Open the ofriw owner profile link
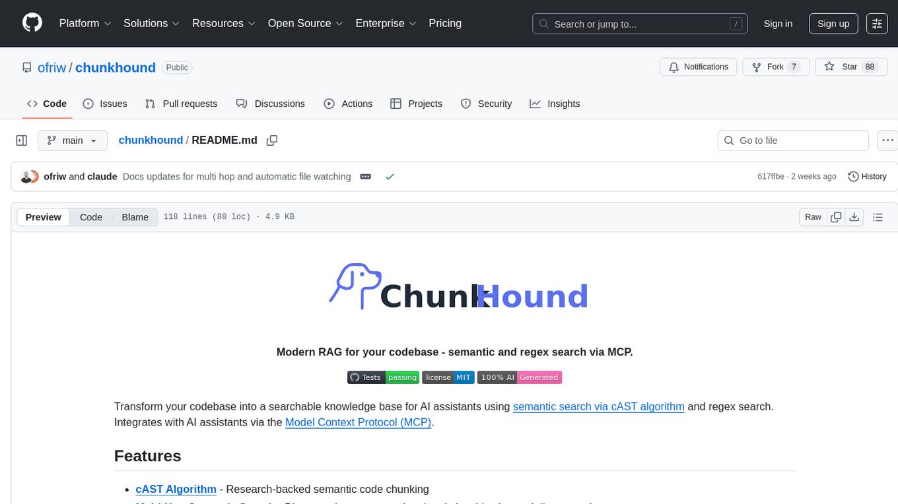 (52, 67)
